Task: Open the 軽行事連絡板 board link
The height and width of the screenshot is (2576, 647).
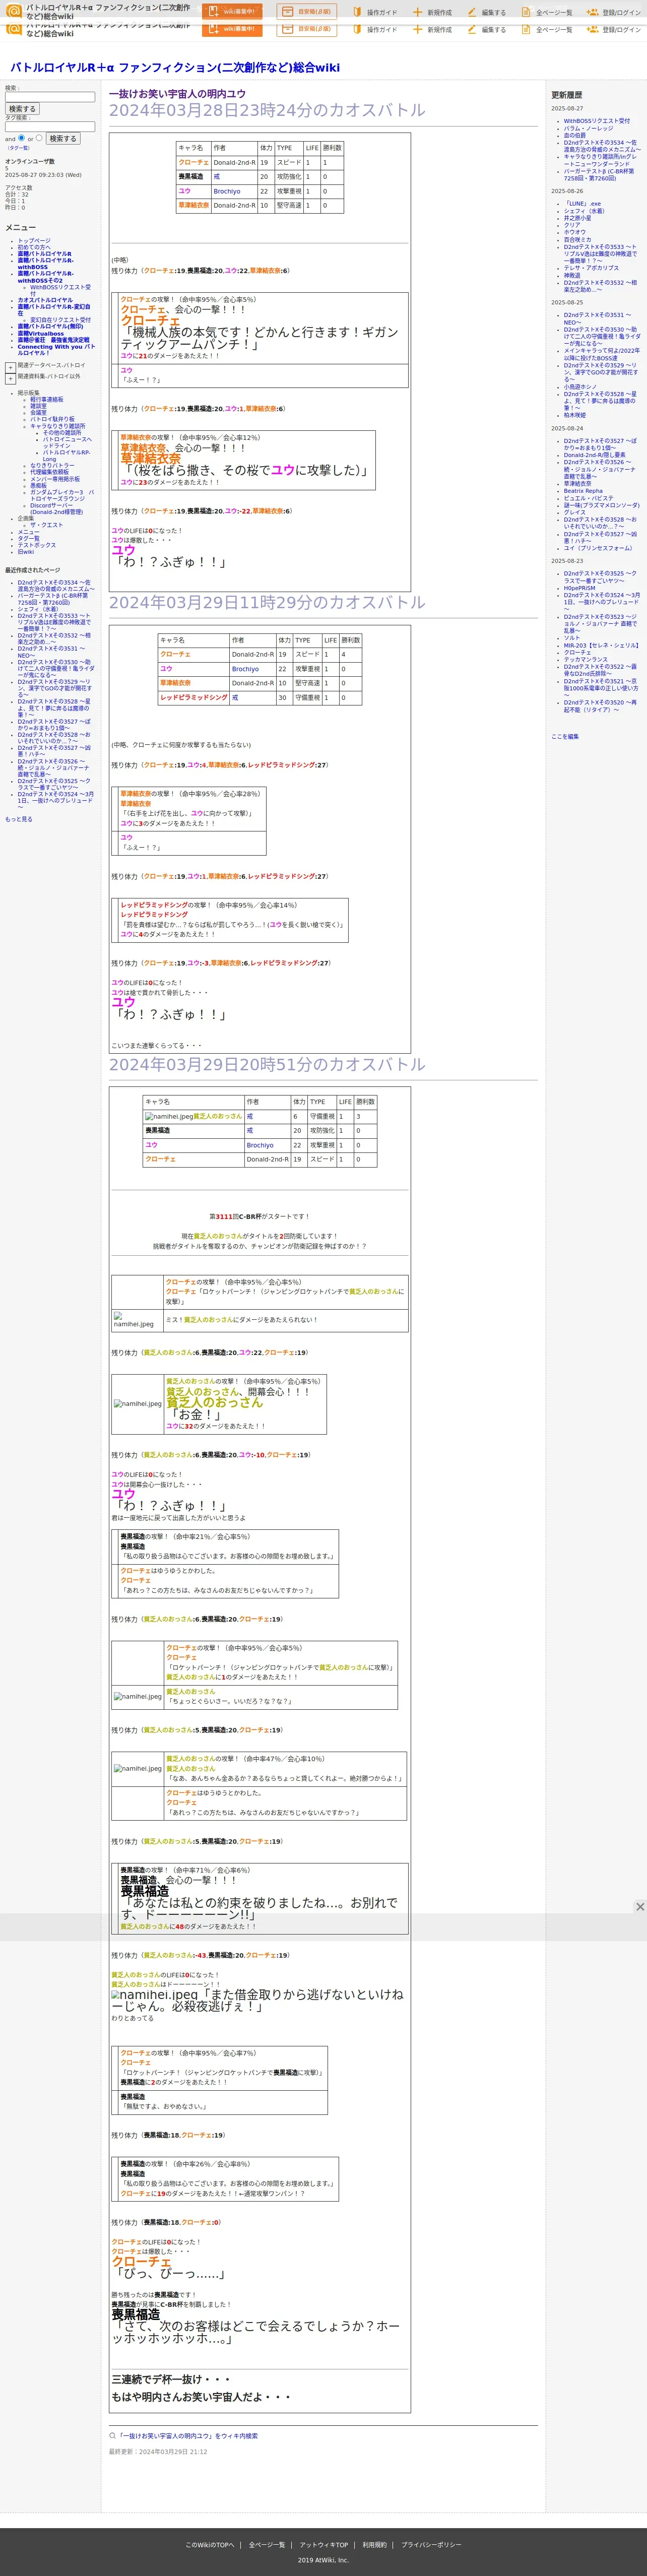Action: coord(46,399)
